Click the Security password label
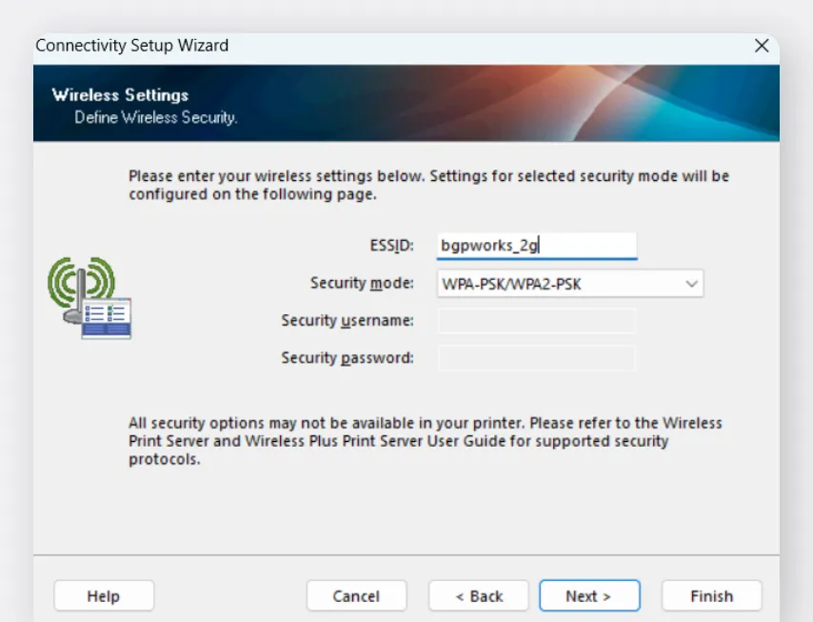The height and width of the screenshot is (622, 813). (347, 358)
